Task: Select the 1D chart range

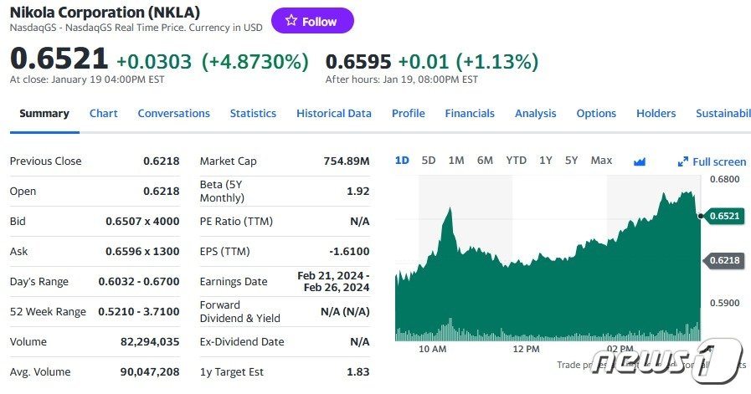Action: point(402,161)
